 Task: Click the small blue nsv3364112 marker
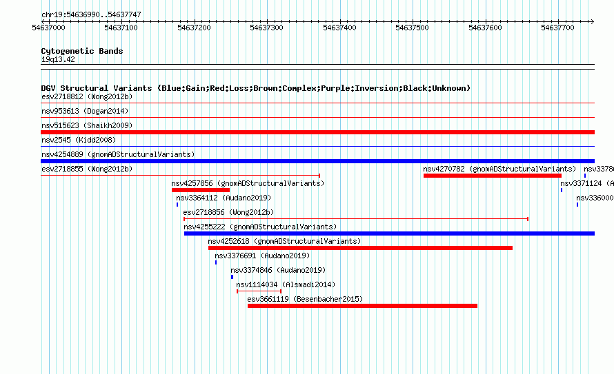click(x=177, y=205)
